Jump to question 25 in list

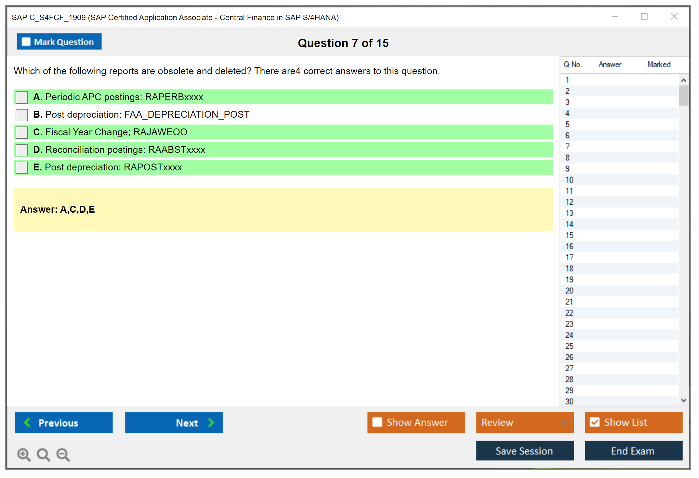click(569, 346)
